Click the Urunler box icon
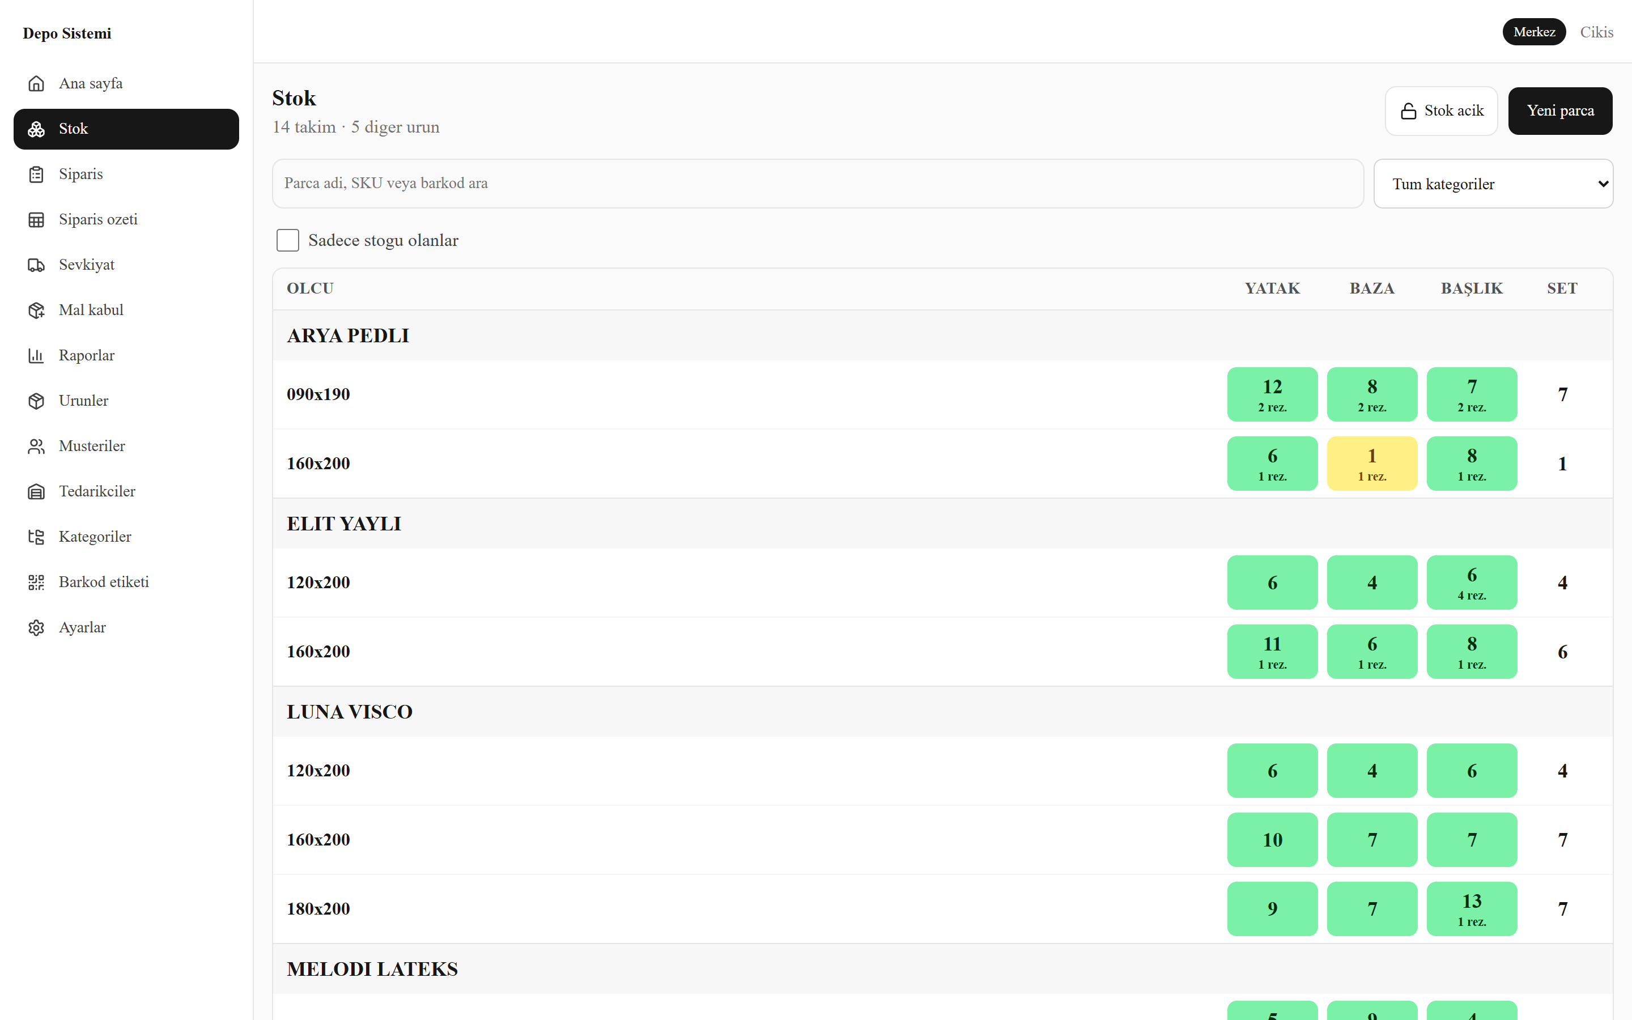The width and height of the screenshot is (1632, 1020). [36, 401]
